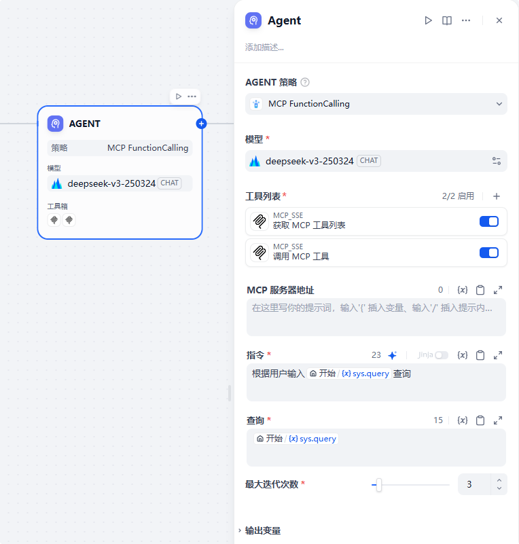Toggle Jinja mode for the instruction
Viewport: 519px width, 544px height.
[441, 355]
